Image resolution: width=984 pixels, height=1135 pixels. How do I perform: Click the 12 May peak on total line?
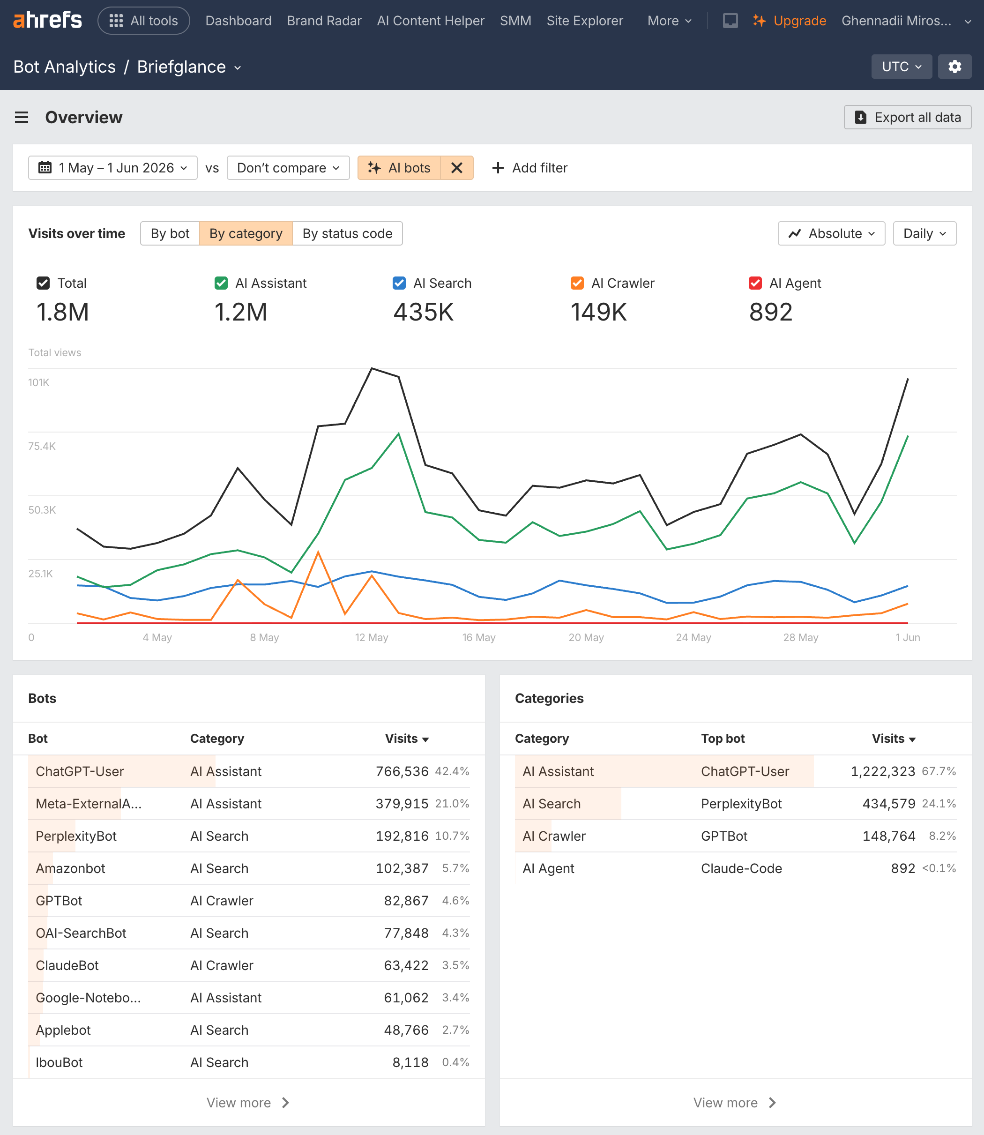pyautogui.click(x=372, y=368)
